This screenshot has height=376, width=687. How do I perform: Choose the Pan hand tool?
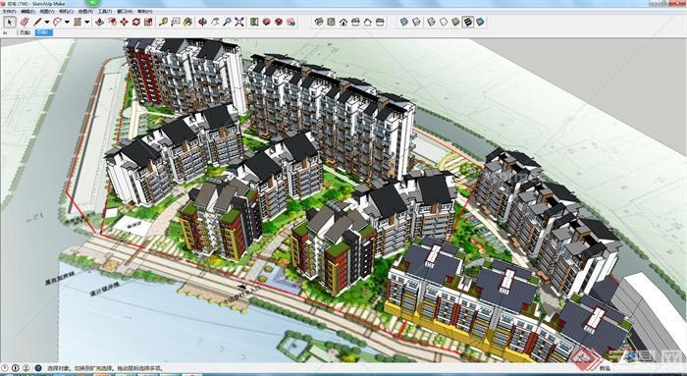(215, 22)
